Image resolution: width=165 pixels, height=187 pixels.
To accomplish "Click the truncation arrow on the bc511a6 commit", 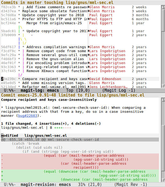I will (x=88, y=19).
